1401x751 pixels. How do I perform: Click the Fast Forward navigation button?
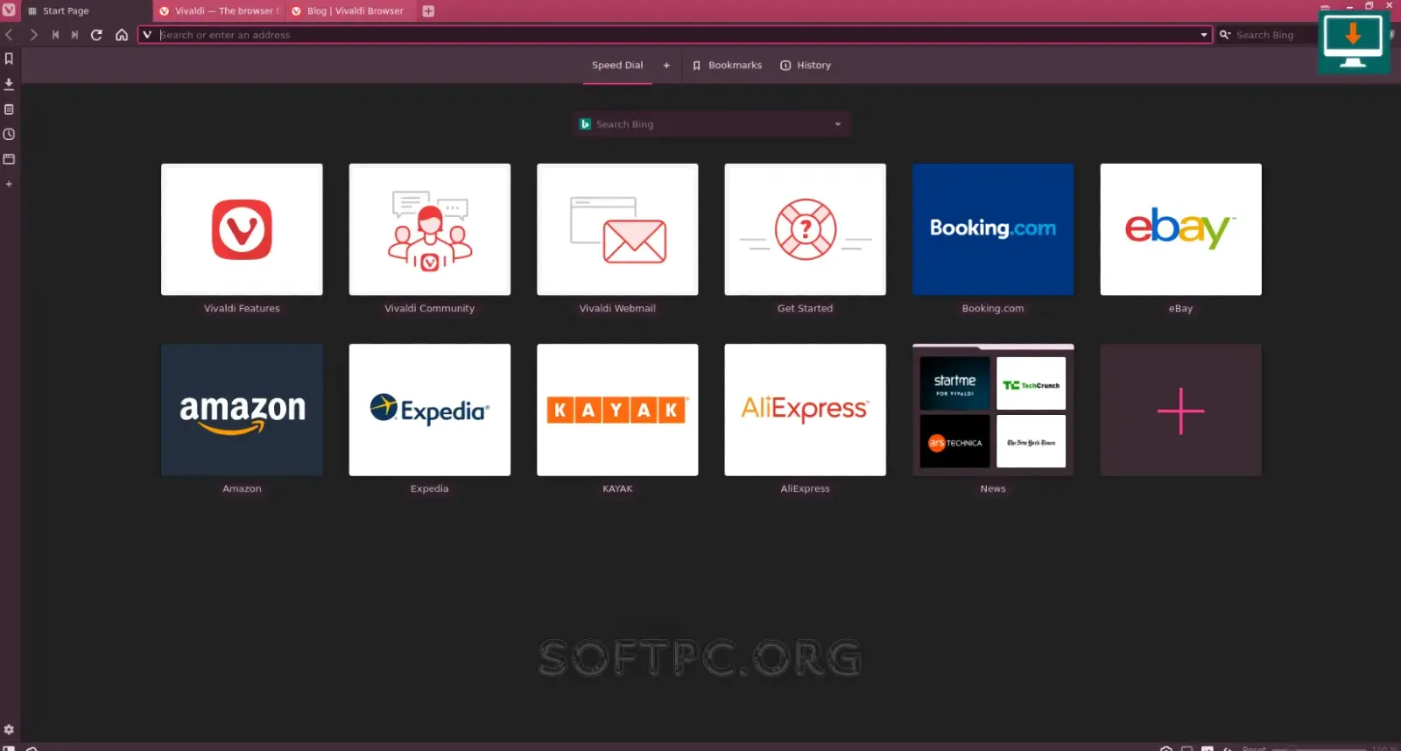click(x=75, y=35)
